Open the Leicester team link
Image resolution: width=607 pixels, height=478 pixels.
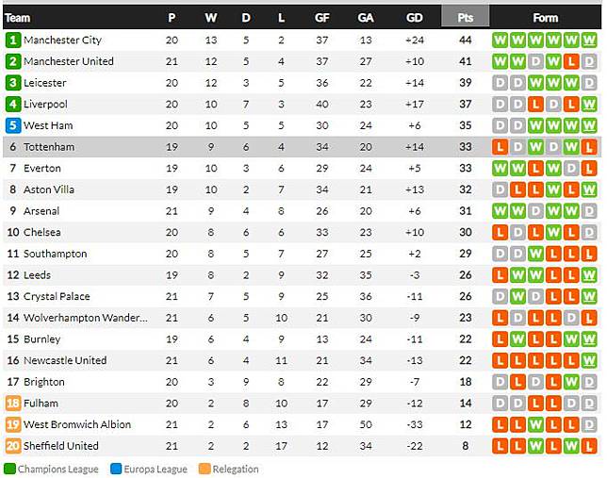(x=45, y=83)
